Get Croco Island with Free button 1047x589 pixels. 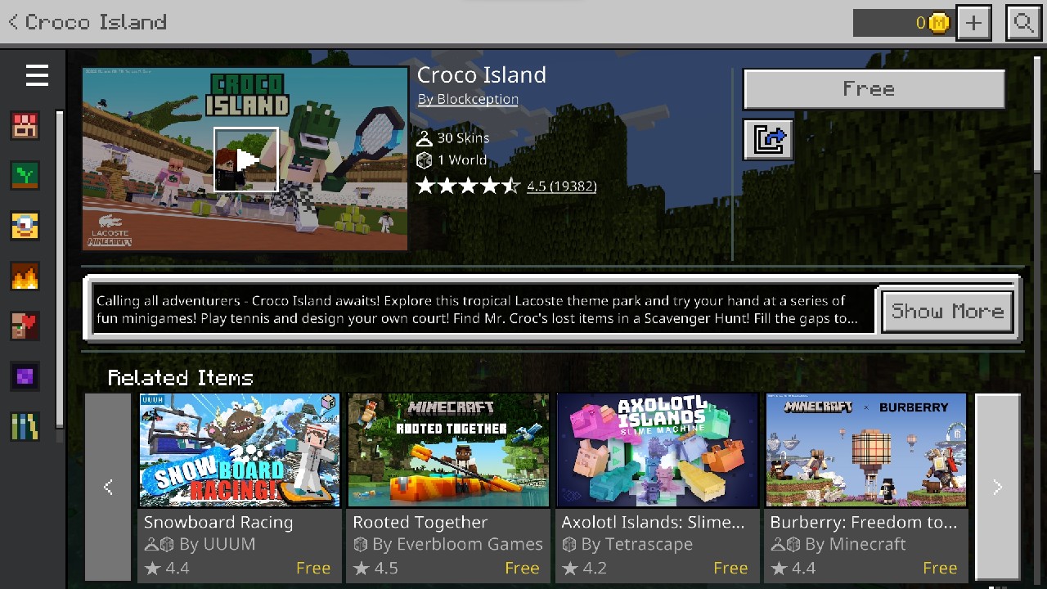click(874, 89)
